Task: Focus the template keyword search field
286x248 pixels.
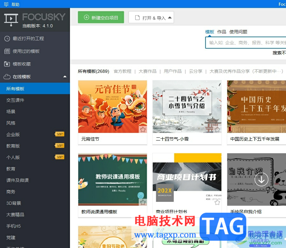Action: pos(246,43)
